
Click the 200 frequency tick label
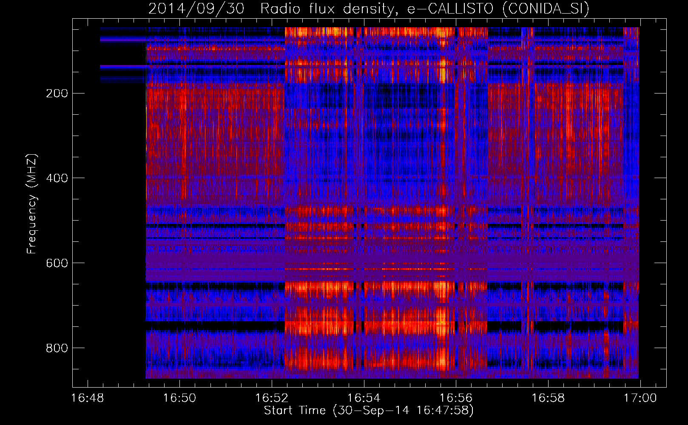point(57,93)
